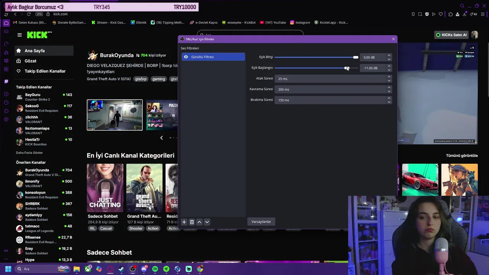The width and height of the screenshot is (489, 275).
Task: Click the Bırakma Süresi 150 ms field
Action: [x=330, y=100]
